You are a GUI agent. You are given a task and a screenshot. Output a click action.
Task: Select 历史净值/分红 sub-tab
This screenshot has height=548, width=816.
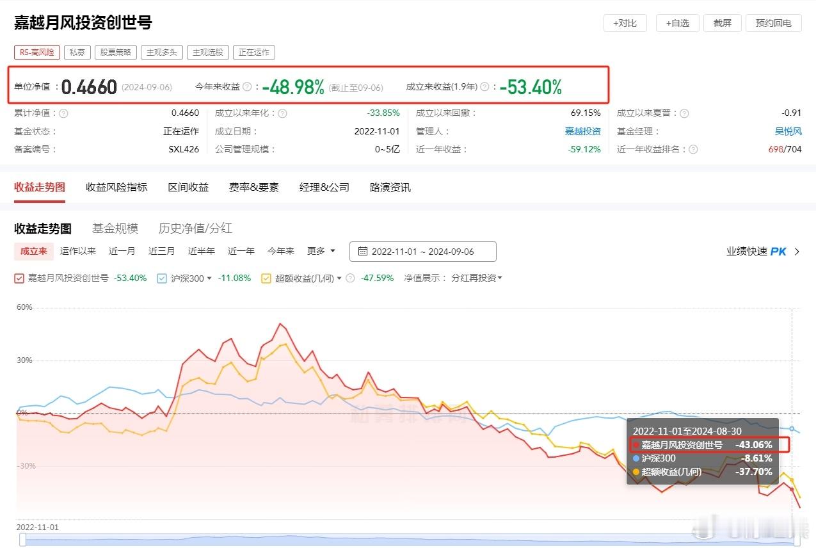(195, 229)
